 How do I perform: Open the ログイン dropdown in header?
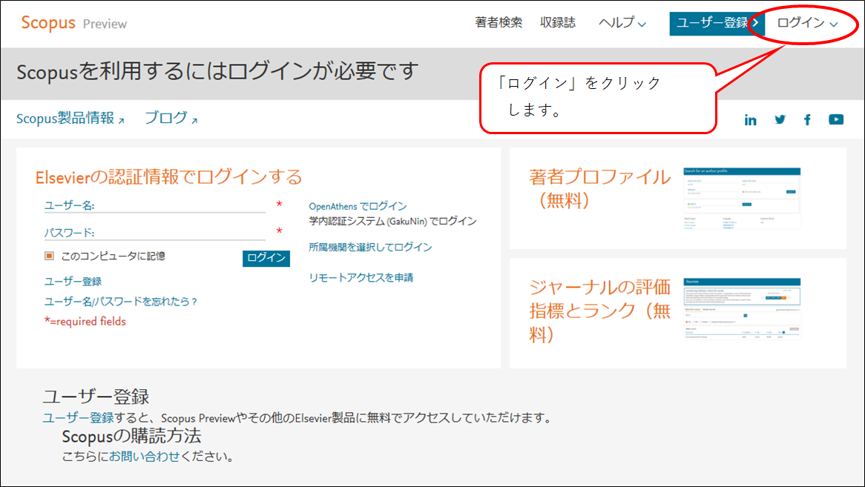coord(808,22)
